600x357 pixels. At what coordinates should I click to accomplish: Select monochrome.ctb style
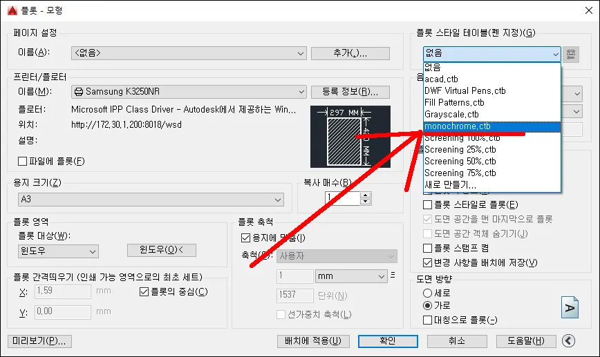coord(491,126)
